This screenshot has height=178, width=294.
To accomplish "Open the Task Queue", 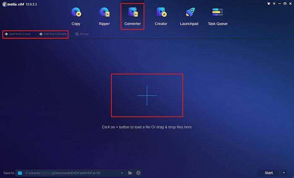I will (218, 16).
